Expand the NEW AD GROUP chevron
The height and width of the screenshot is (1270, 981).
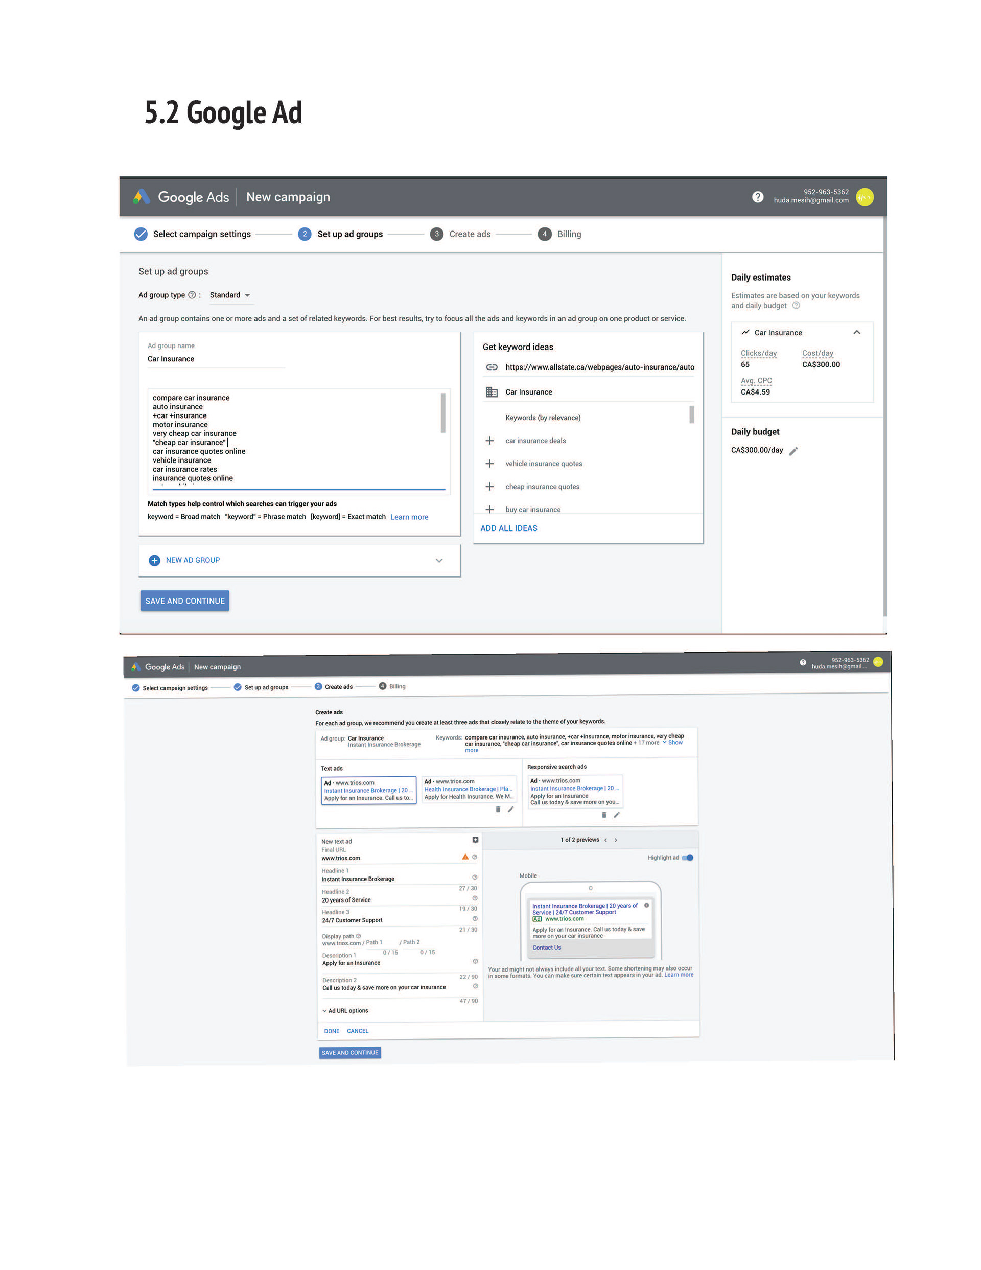(x=439, y=561)
